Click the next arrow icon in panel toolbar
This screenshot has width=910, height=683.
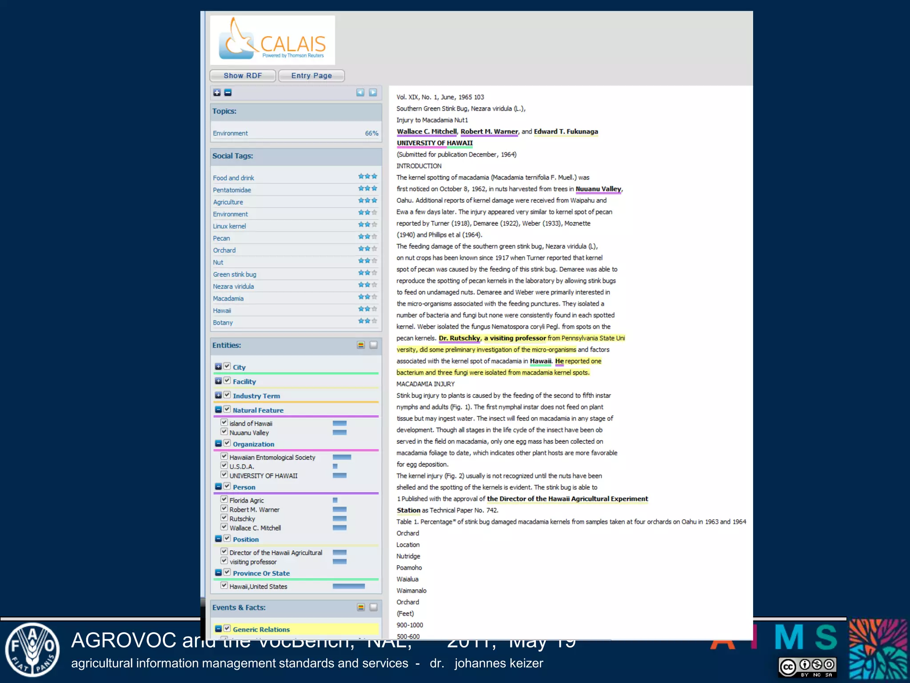[x=373, y=92]
